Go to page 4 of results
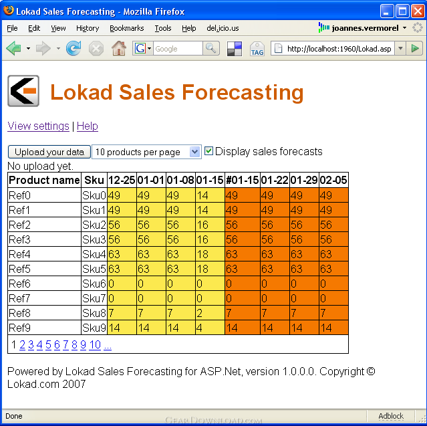 [x=39, y=345]
